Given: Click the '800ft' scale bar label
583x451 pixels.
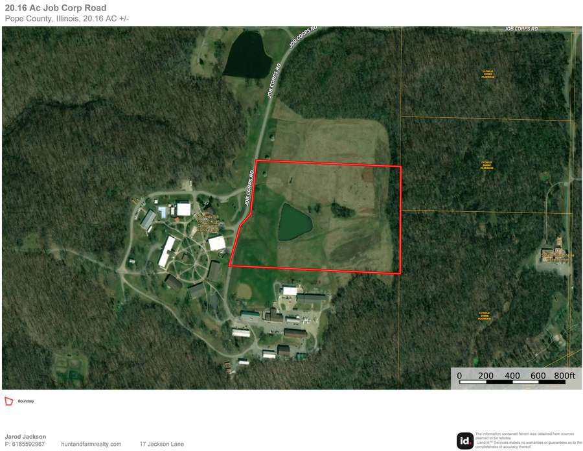Looking at the screenshot, I should [x=564, y=375].
